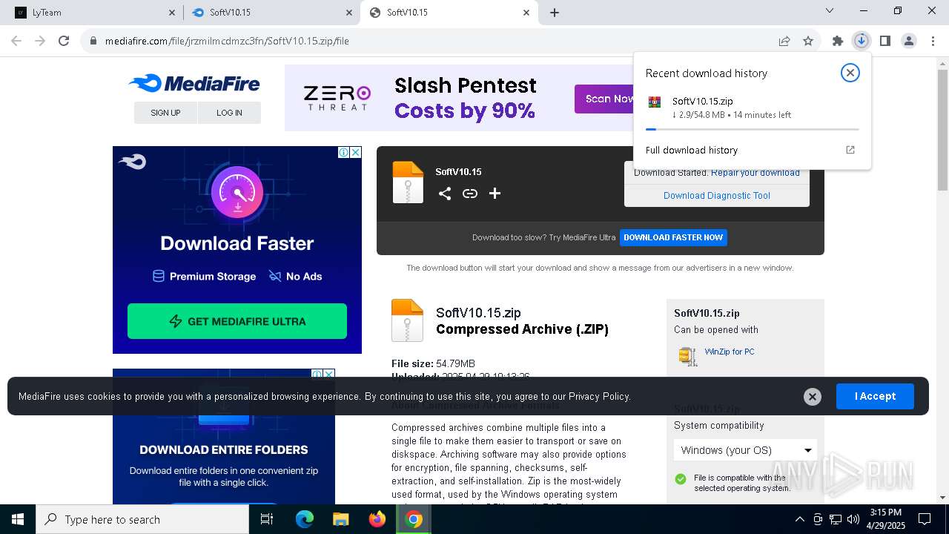Open the volume icon in system tray
The image size is (949, 534).
click(x=853, y=519)
